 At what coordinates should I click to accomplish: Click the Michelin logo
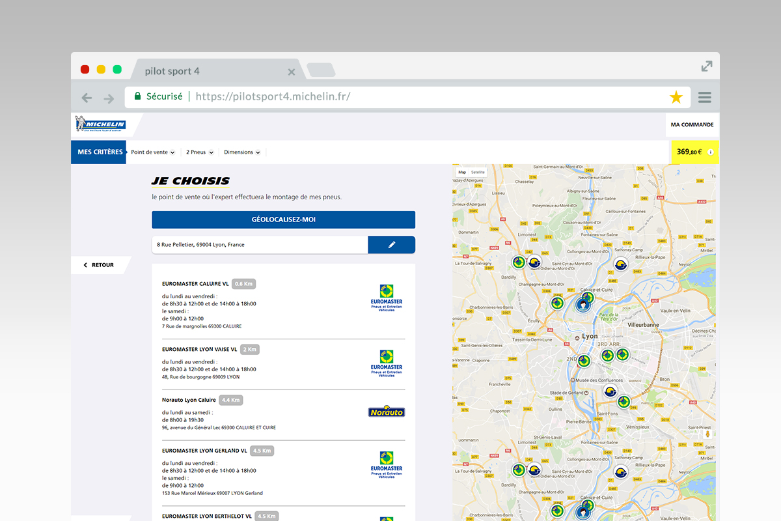[100, 124]
